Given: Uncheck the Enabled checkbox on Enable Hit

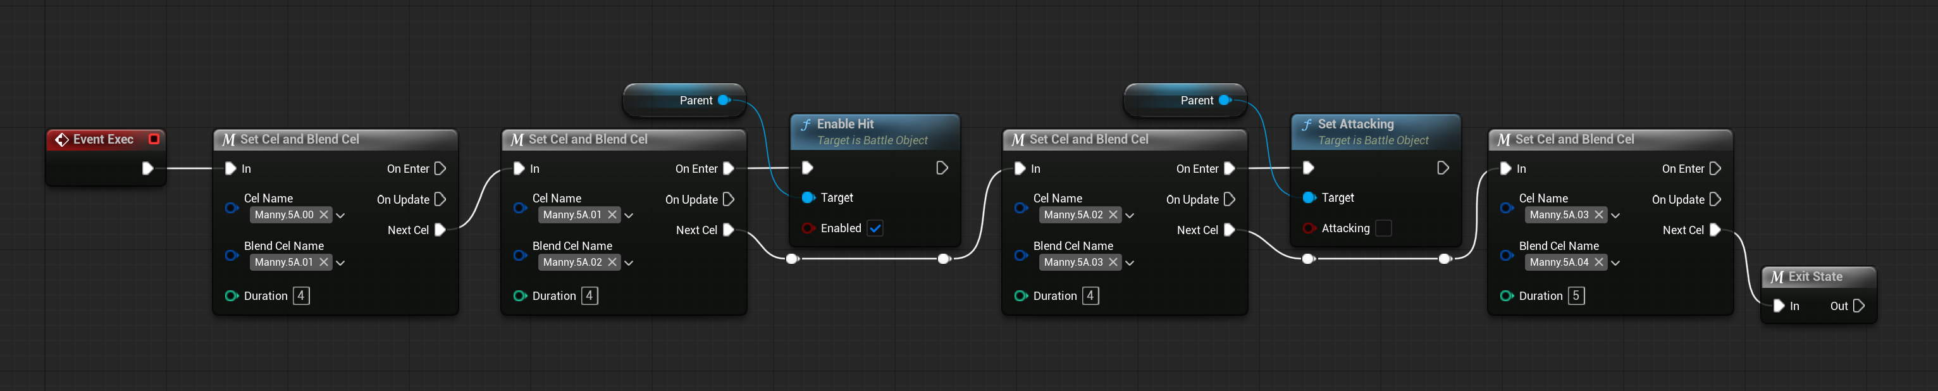Looking at the screenshot, I should point(875,228).
